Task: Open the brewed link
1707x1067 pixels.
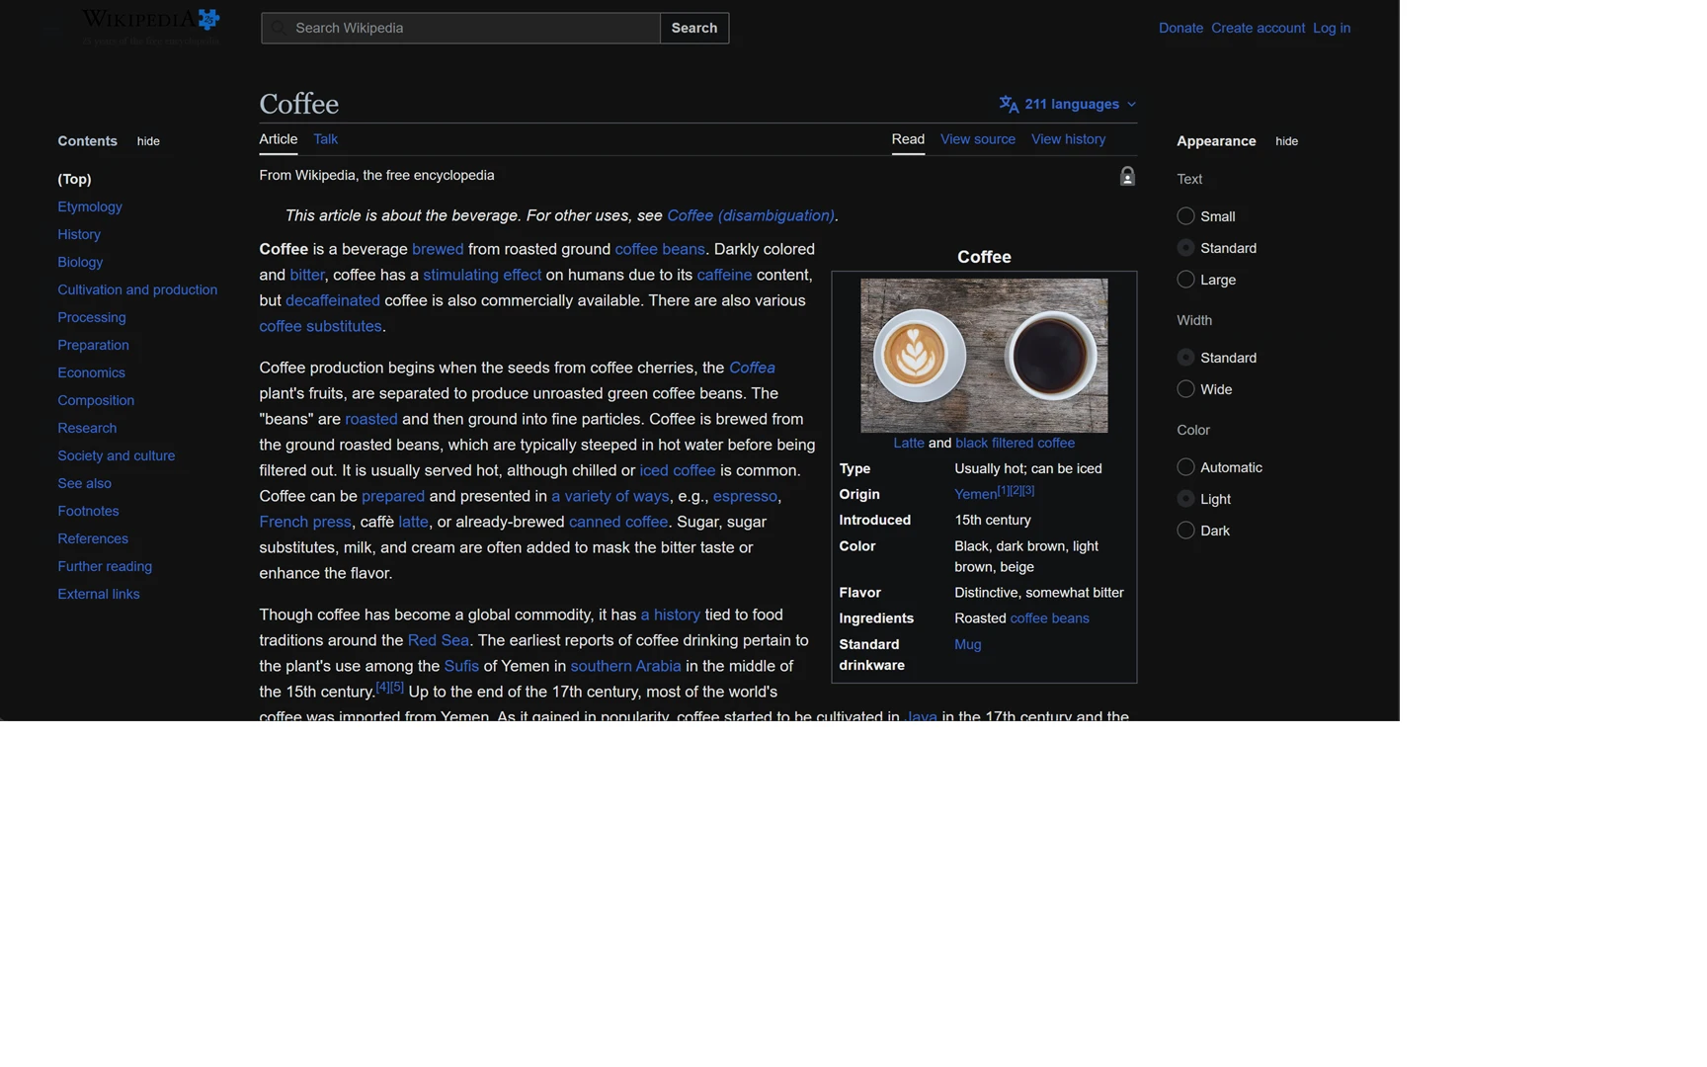Action: pyautogui.click(x=438, y=249)
